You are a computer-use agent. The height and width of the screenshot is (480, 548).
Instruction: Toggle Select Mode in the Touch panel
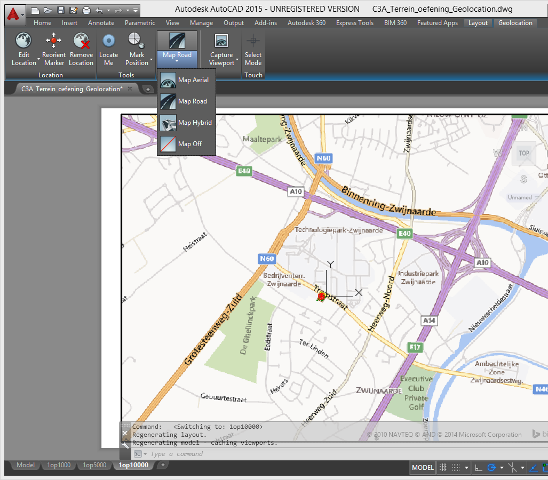[x=253, y=49]
